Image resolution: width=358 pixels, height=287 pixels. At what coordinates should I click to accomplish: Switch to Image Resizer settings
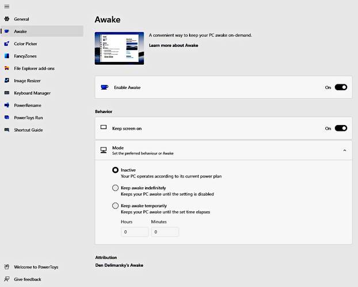tap(42, 80)
